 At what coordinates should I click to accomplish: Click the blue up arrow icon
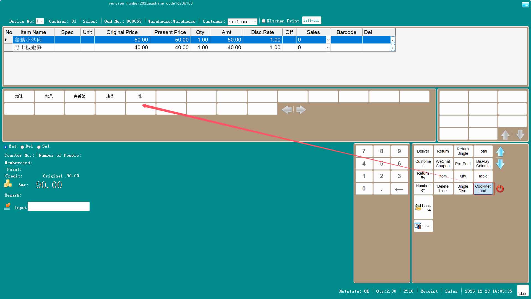(500, 152)
